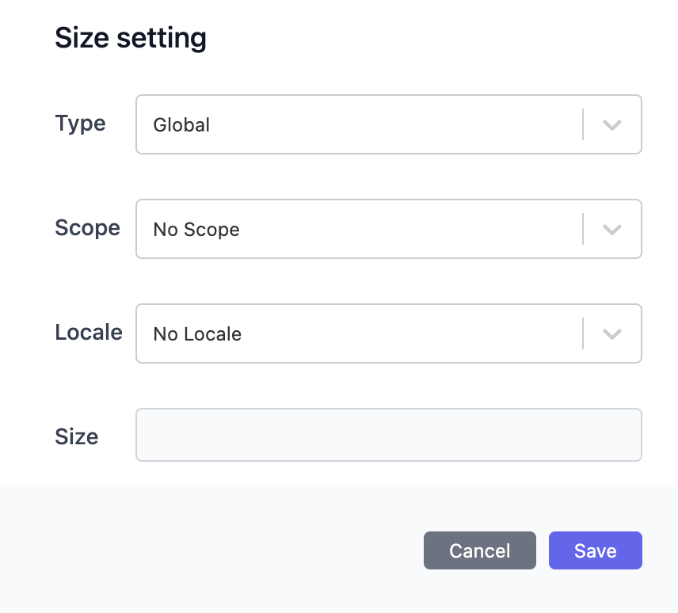Click the separator line in Scope dropdown

(x=583, y=229)
